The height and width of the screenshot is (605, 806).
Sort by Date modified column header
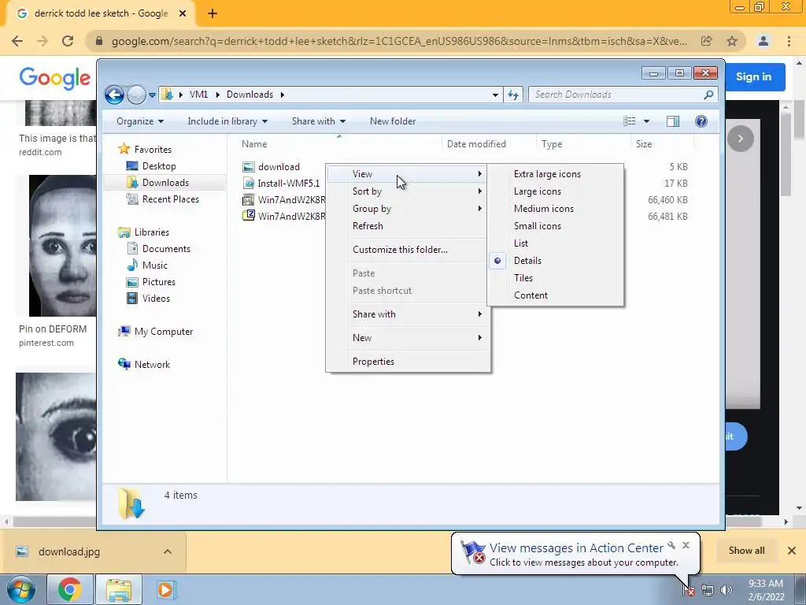tap(488, 144)
